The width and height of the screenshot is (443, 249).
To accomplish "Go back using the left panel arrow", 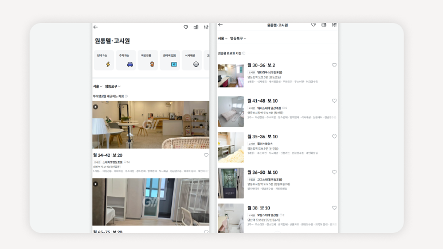I will [x=96, y=27].
